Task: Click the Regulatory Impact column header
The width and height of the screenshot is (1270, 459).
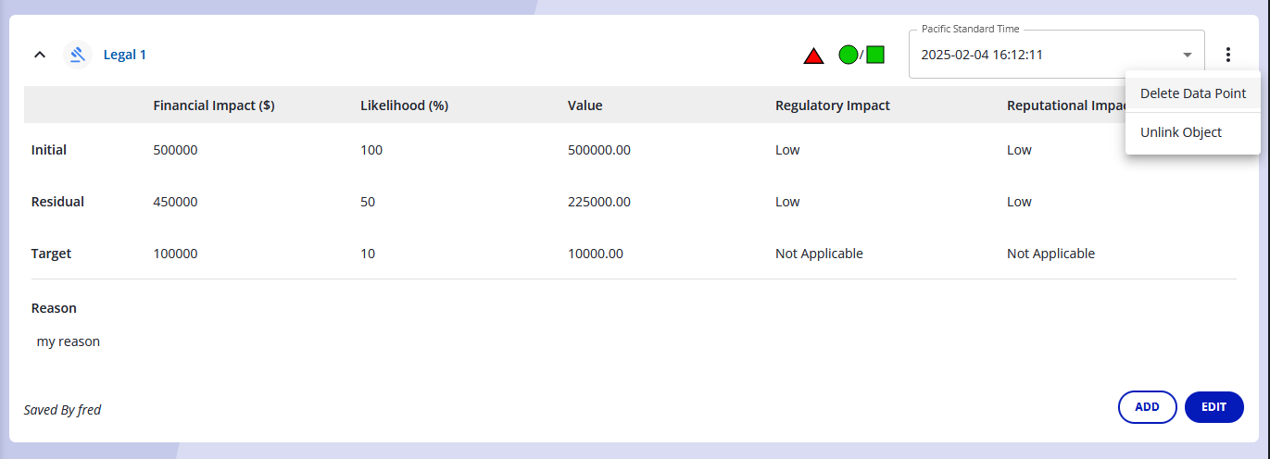Action: click(832, 105)
